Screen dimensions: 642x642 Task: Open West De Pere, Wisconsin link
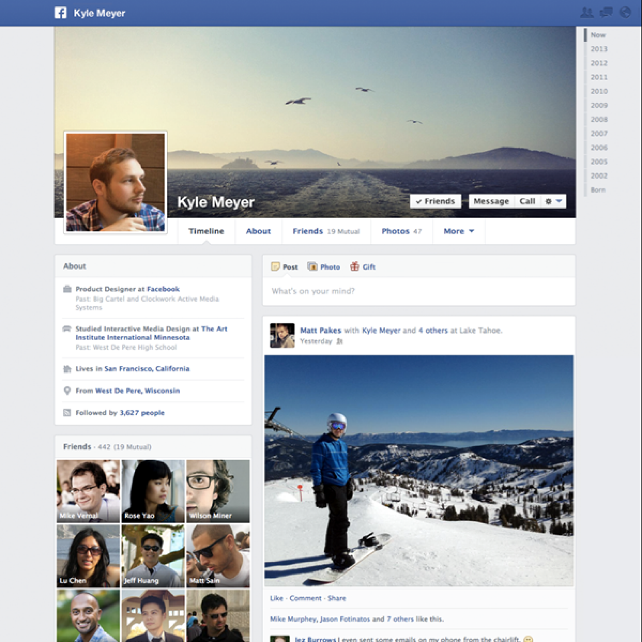point(138,391)
